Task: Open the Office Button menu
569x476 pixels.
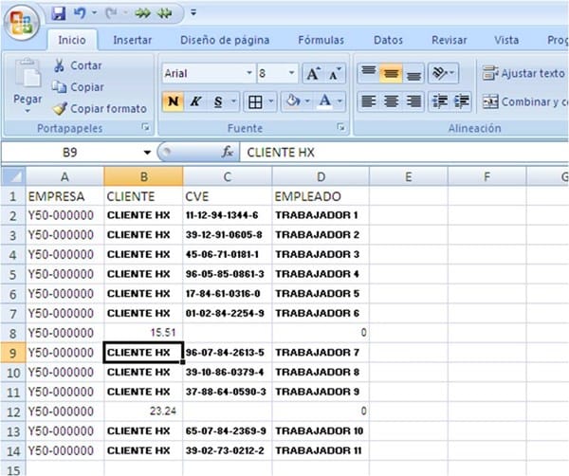Action: (x=22, y=23)
